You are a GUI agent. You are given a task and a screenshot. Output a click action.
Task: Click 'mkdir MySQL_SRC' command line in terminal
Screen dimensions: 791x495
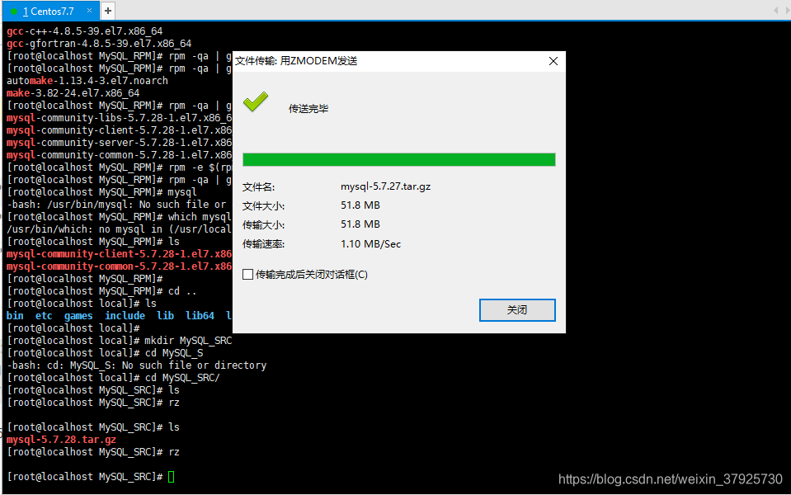pyautogui.click(x=120, y=341)
